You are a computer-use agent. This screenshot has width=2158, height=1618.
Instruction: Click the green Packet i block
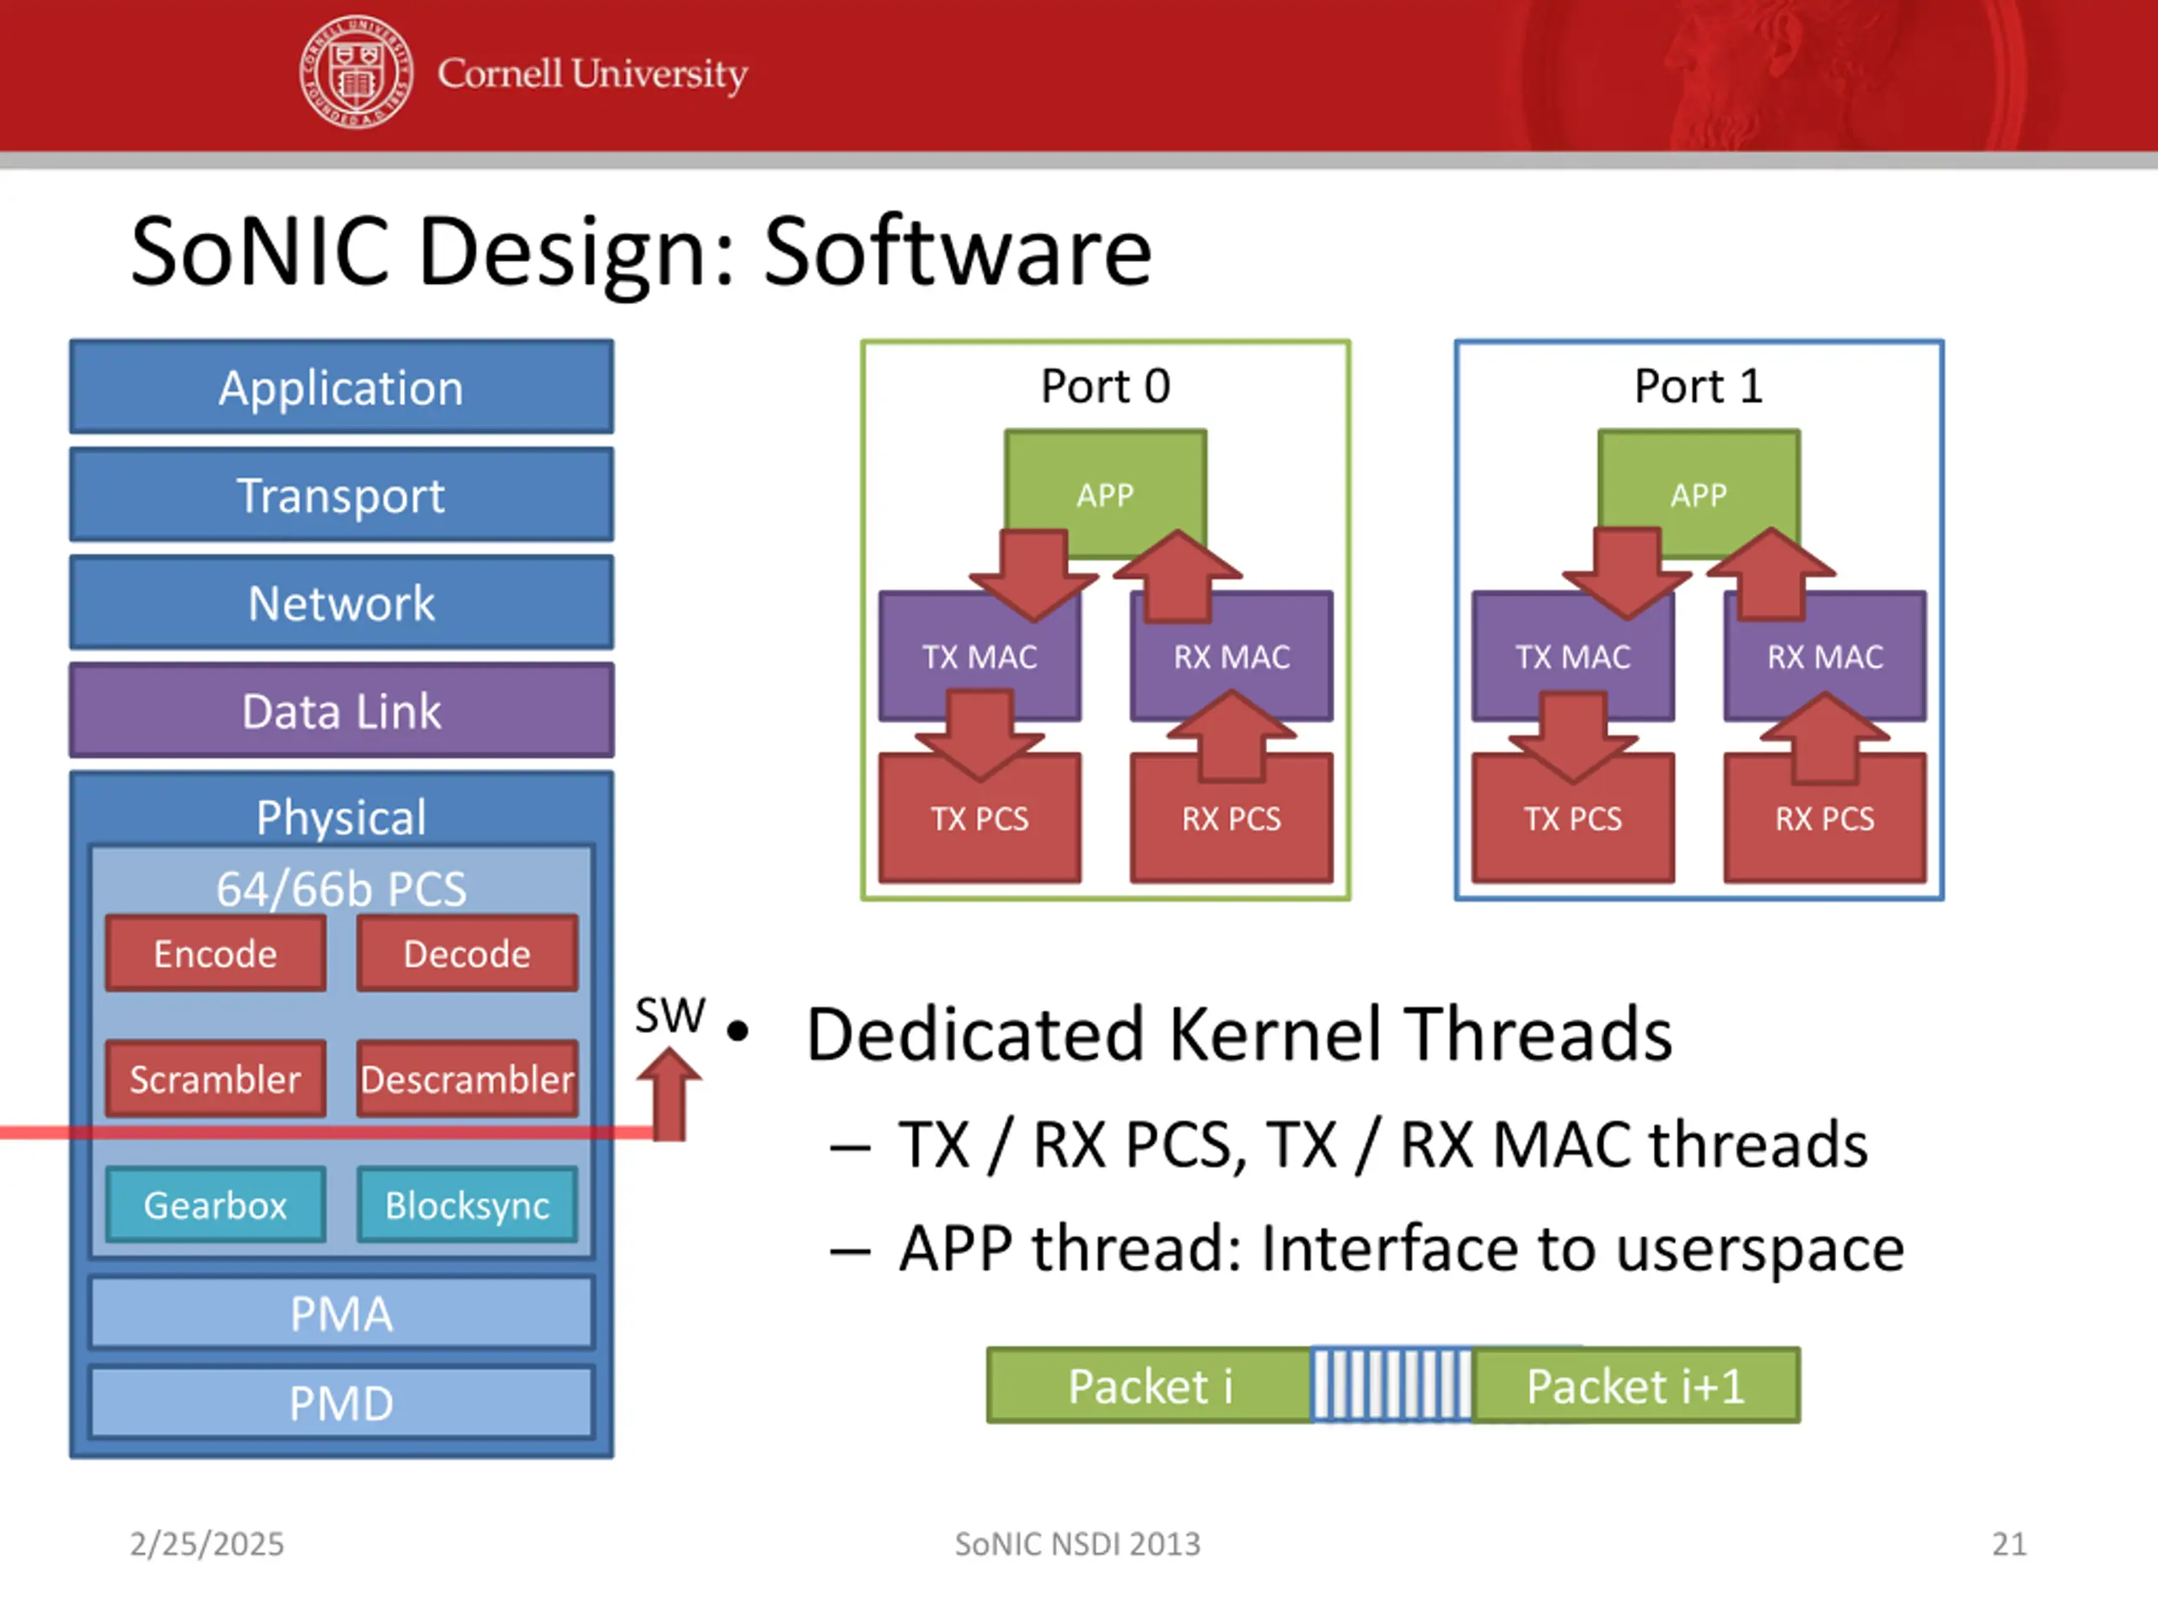(x=1149, y=1385)
